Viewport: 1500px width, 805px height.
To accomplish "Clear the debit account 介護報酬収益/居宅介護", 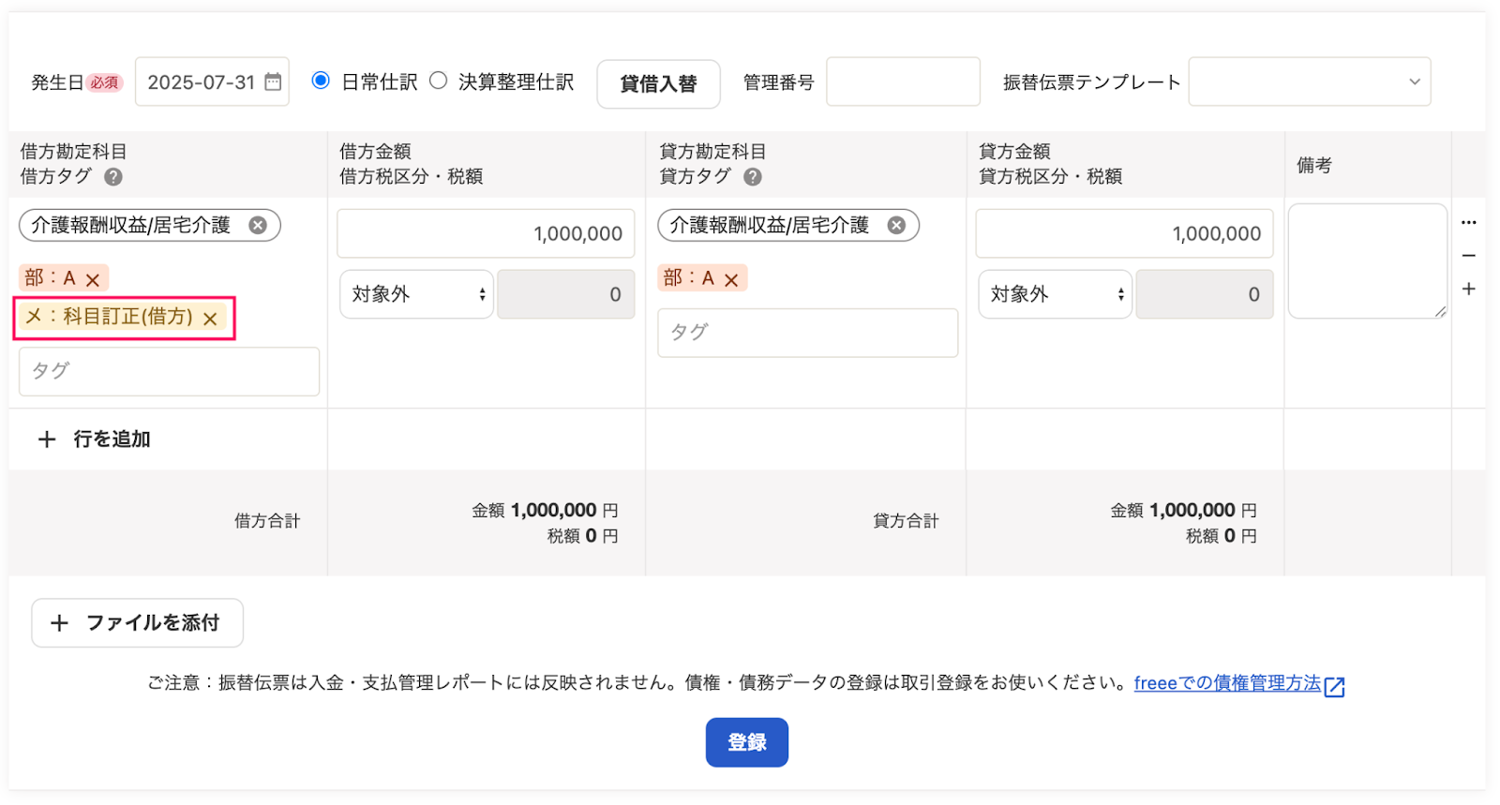I will (258, 225).
